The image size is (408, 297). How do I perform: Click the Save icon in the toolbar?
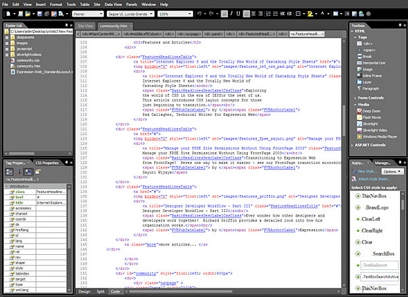[x=38, y=13]
